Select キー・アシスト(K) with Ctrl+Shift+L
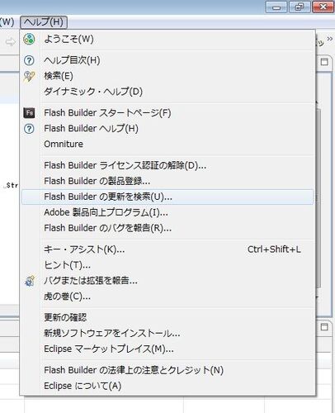The height and width of the screenshot is (413, 335). pyautogui.click(x=167, y=249)
